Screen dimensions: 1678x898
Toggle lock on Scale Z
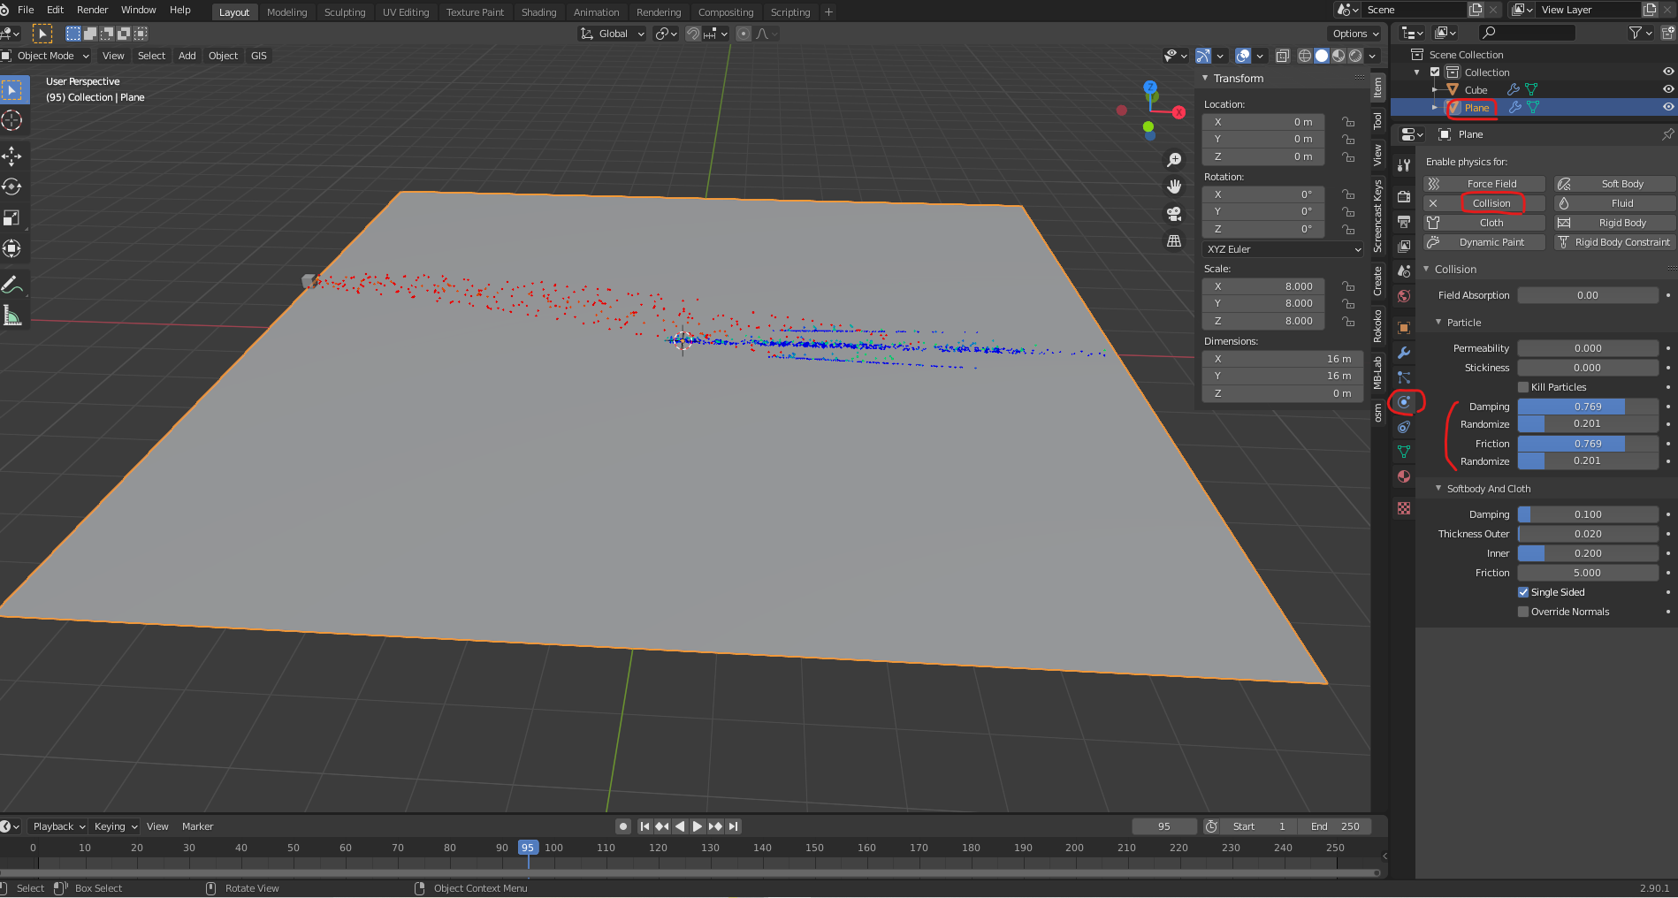[x=1348, y=321]
